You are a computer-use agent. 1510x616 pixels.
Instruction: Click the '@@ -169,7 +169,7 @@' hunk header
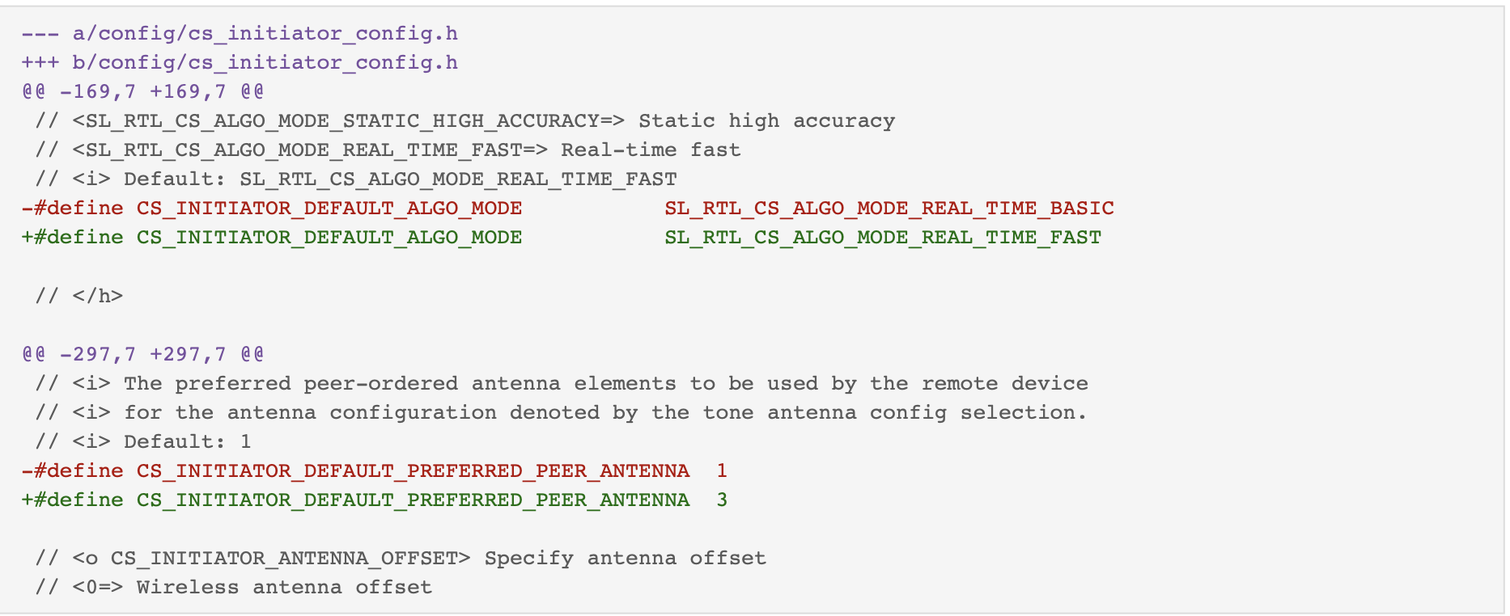click(x=143, y=91)
